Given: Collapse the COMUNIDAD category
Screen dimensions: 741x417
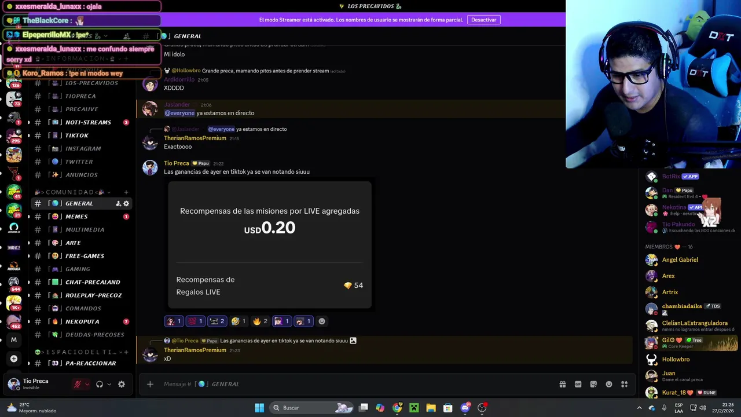Looking at the screenshot, I should 72,192.
